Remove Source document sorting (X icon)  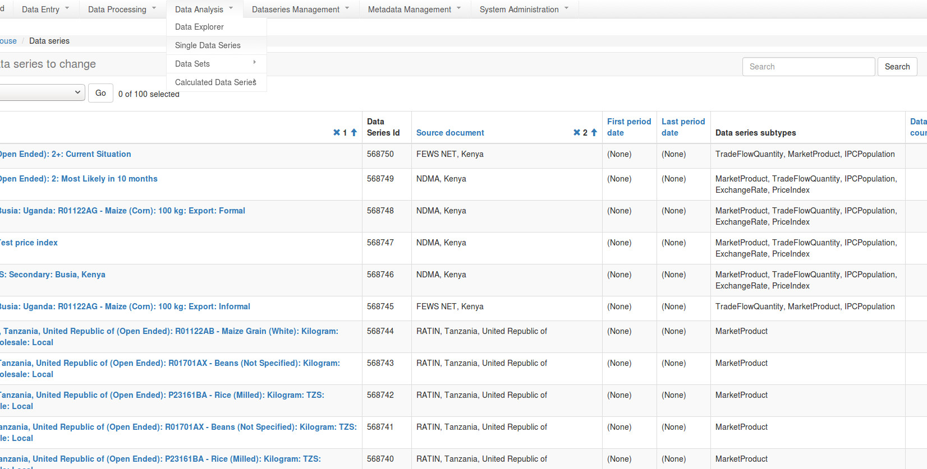(577, 133)
